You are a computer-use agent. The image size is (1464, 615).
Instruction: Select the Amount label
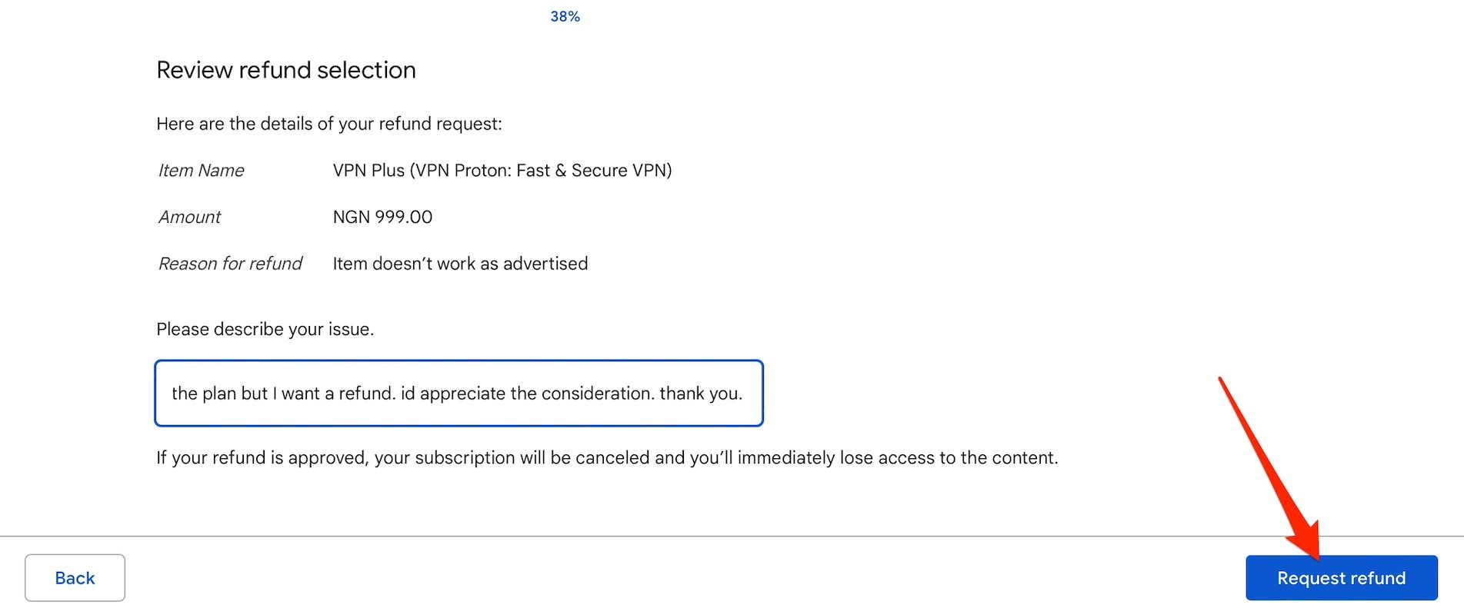pyautogui.click(x=188, y=217)
